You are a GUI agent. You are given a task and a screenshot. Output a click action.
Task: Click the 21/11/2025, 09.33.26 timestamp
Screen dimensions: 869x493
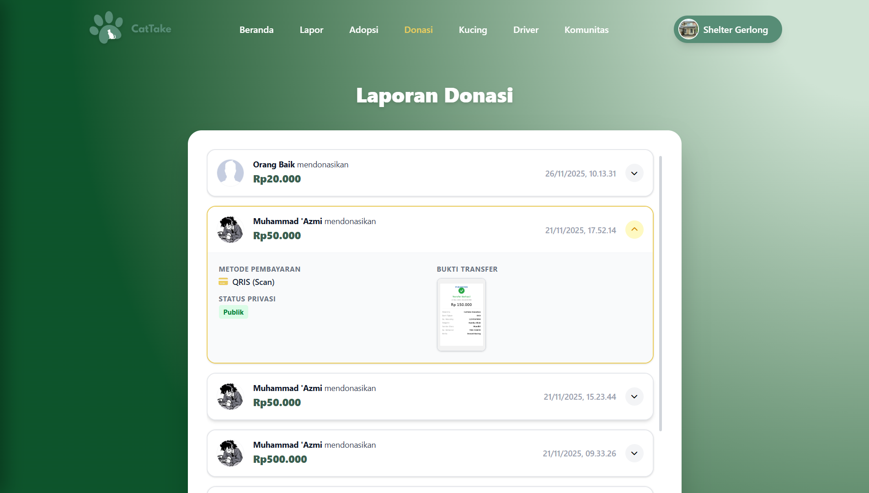[579, 454]
